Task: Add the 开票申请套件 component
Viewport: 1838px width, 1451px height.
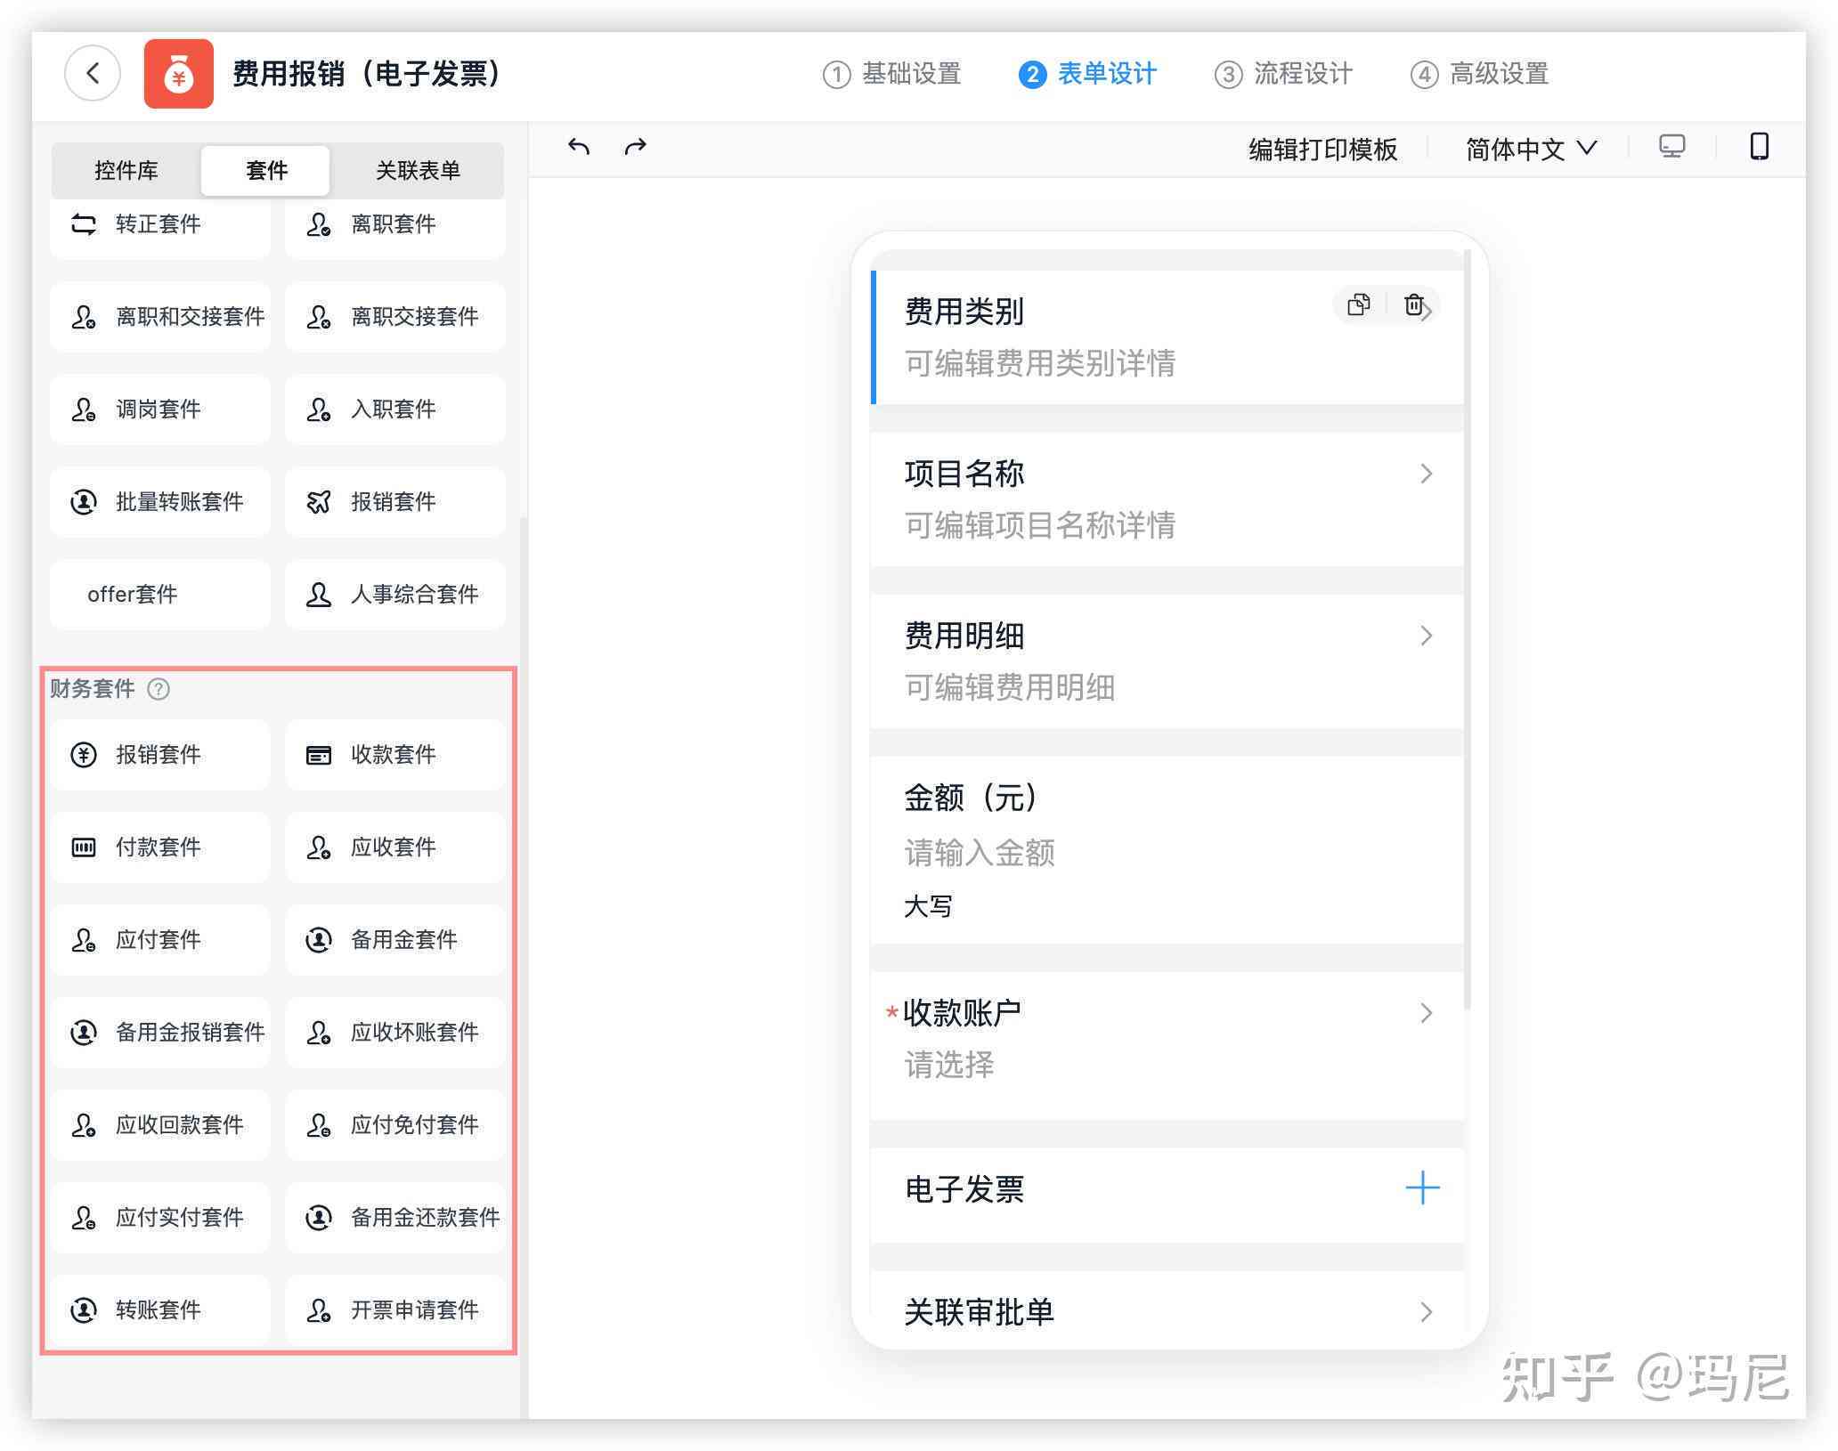Action: tap(395, 1310)
